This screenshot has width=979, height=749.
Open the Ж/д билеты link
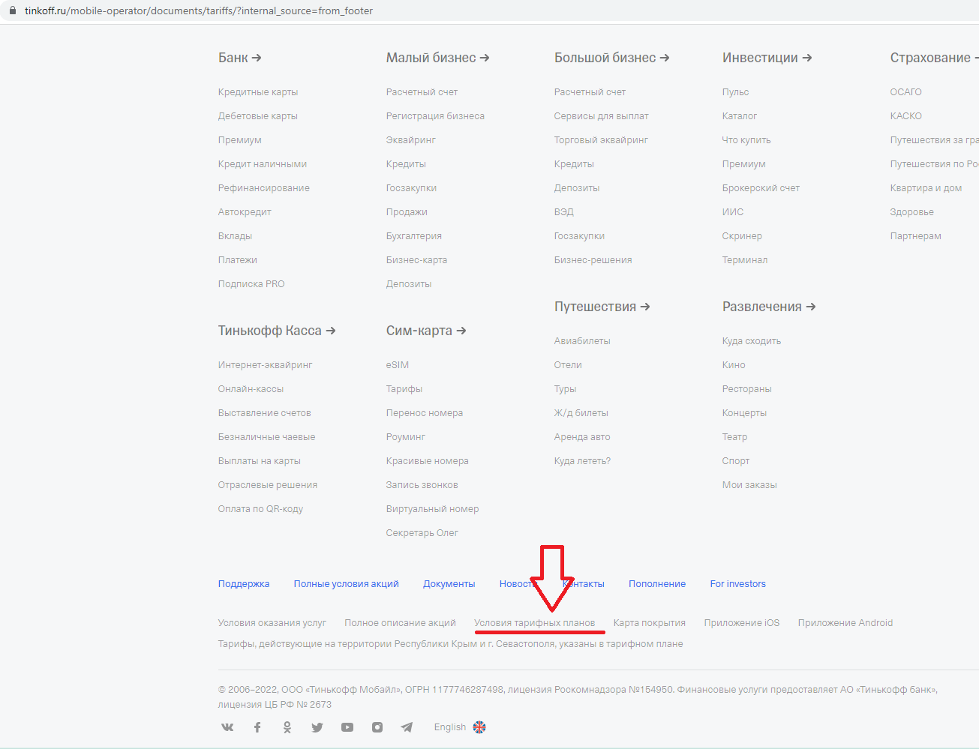coord(581,413)
